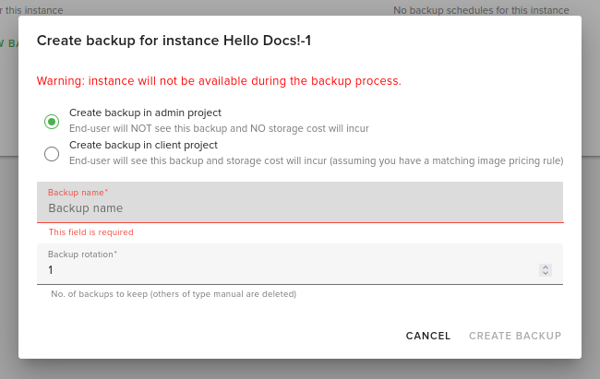The width and height of the screenshot is (600, 379).
Task: Click the CREATE BACKUP button
Action: point(515,336)
